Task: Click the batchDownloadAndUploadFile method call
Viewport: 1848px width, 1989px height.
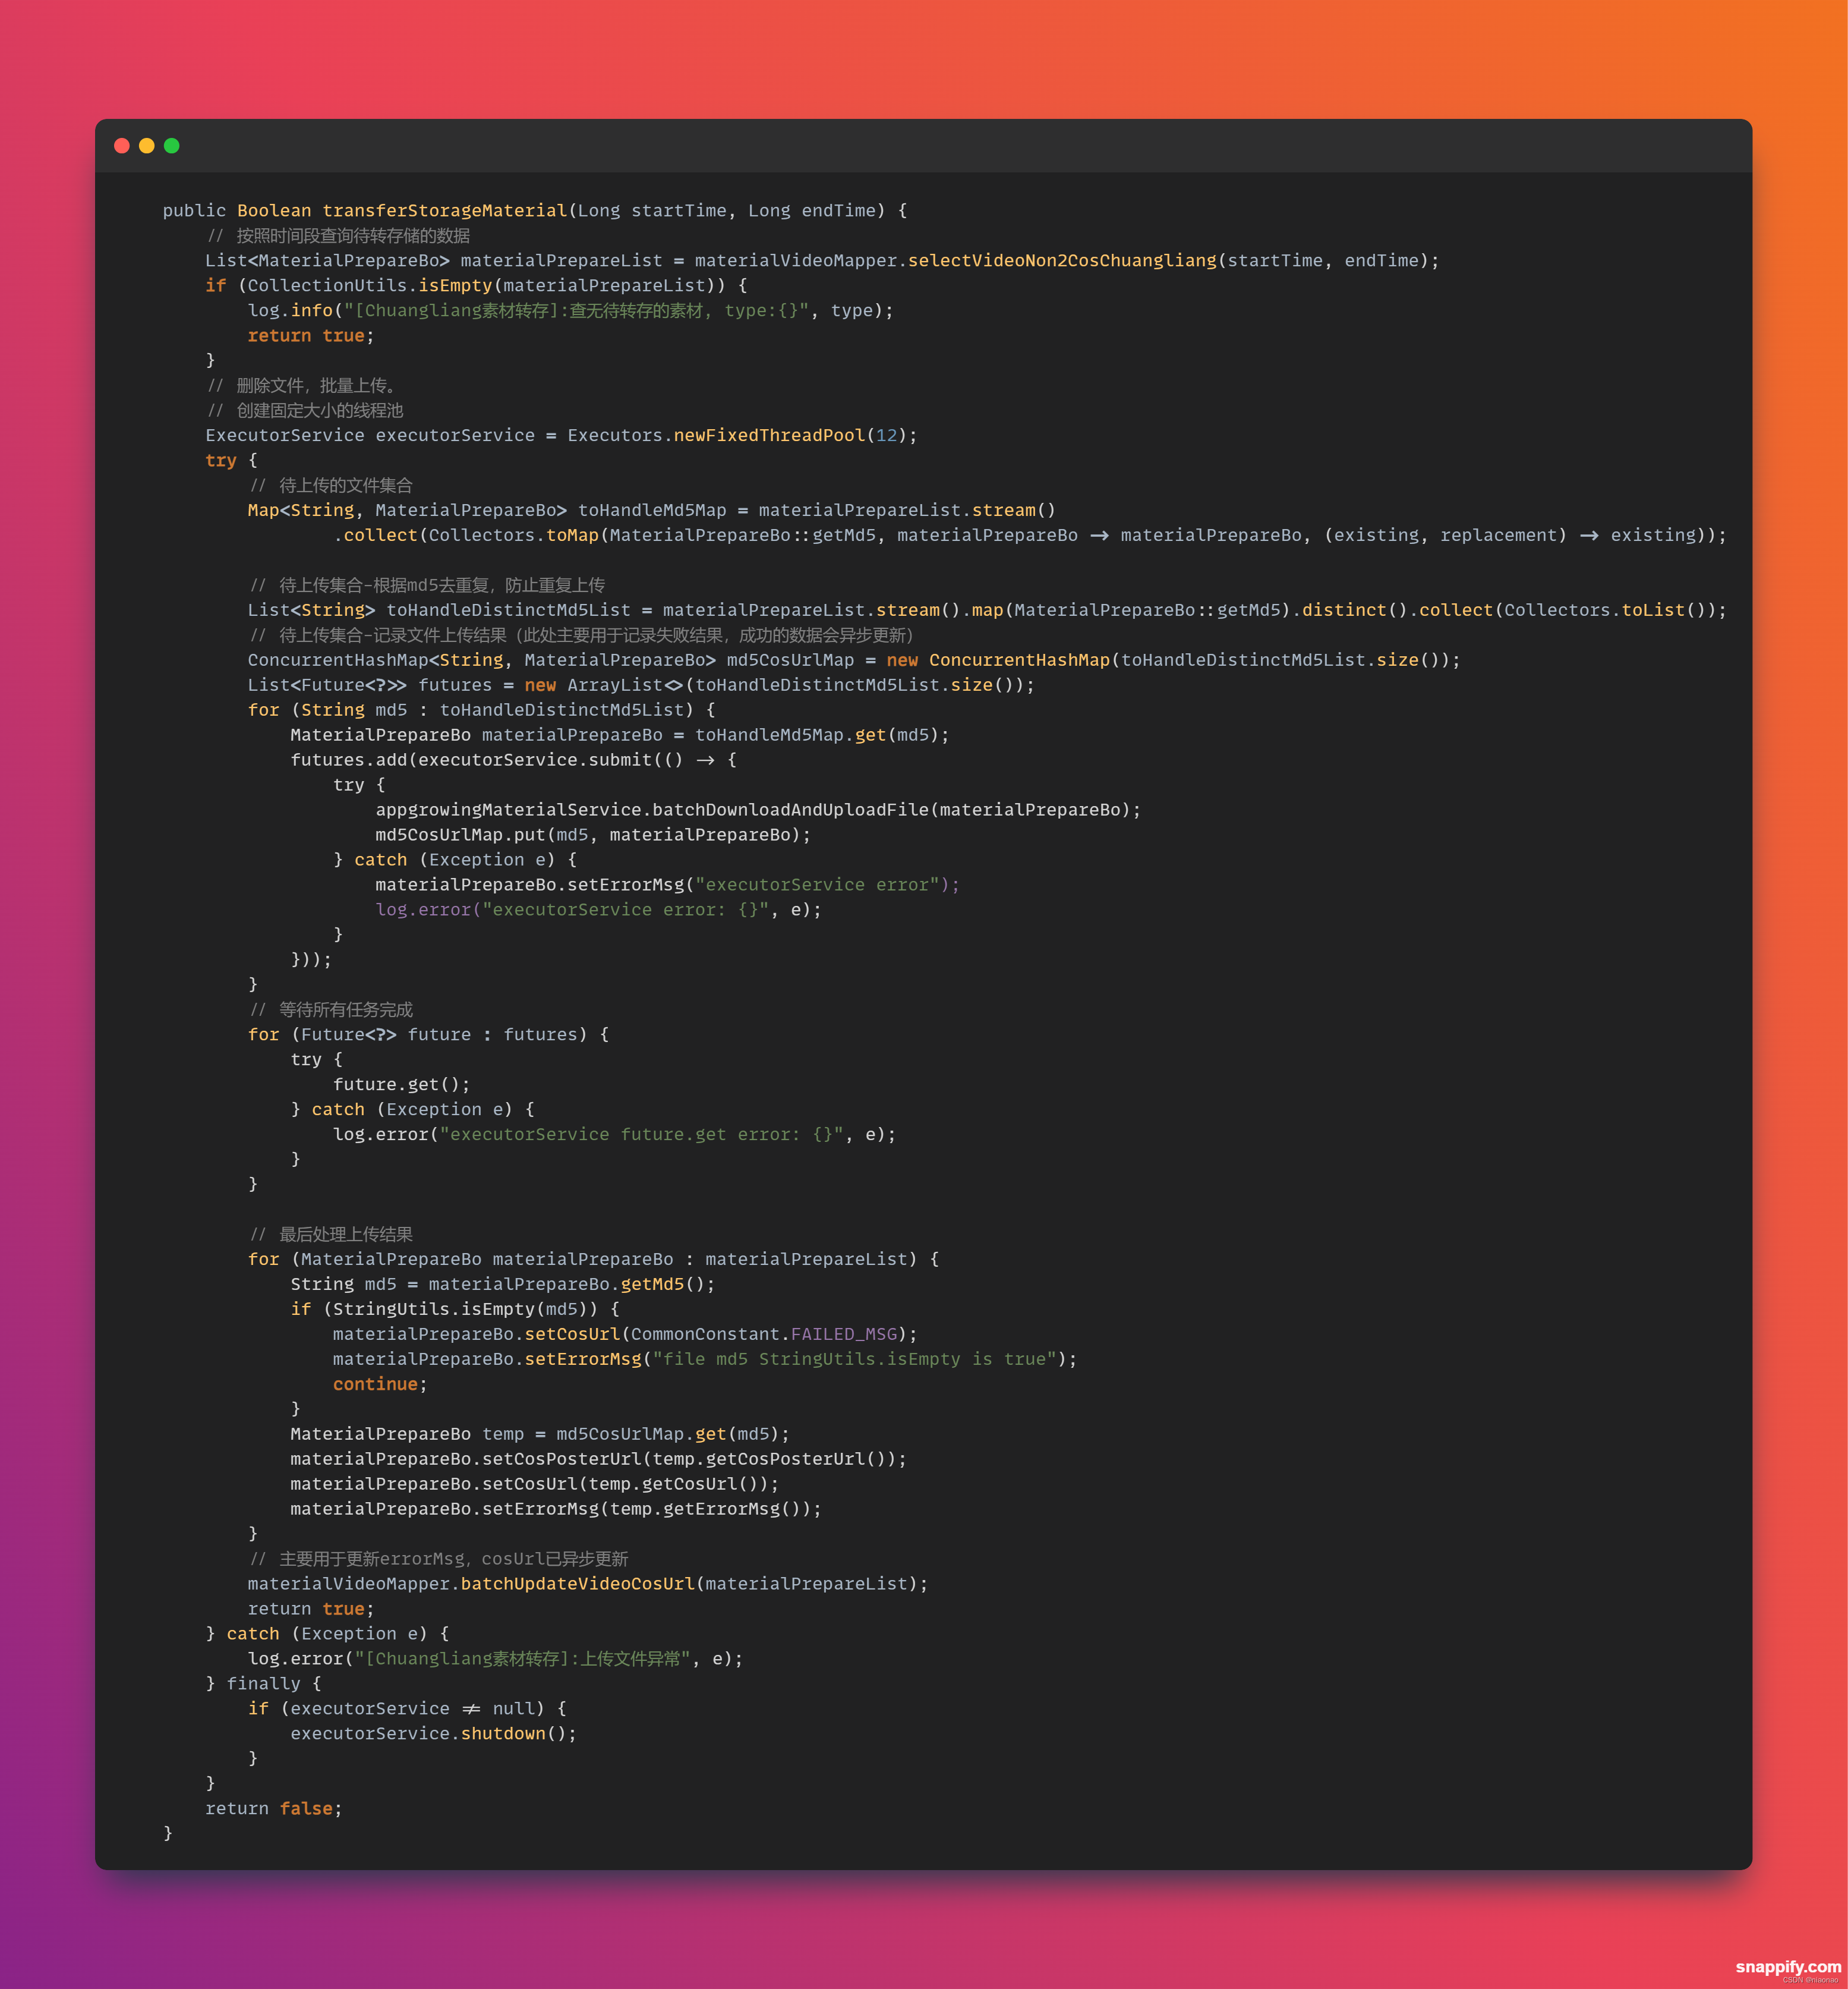Action: [790, 810]
